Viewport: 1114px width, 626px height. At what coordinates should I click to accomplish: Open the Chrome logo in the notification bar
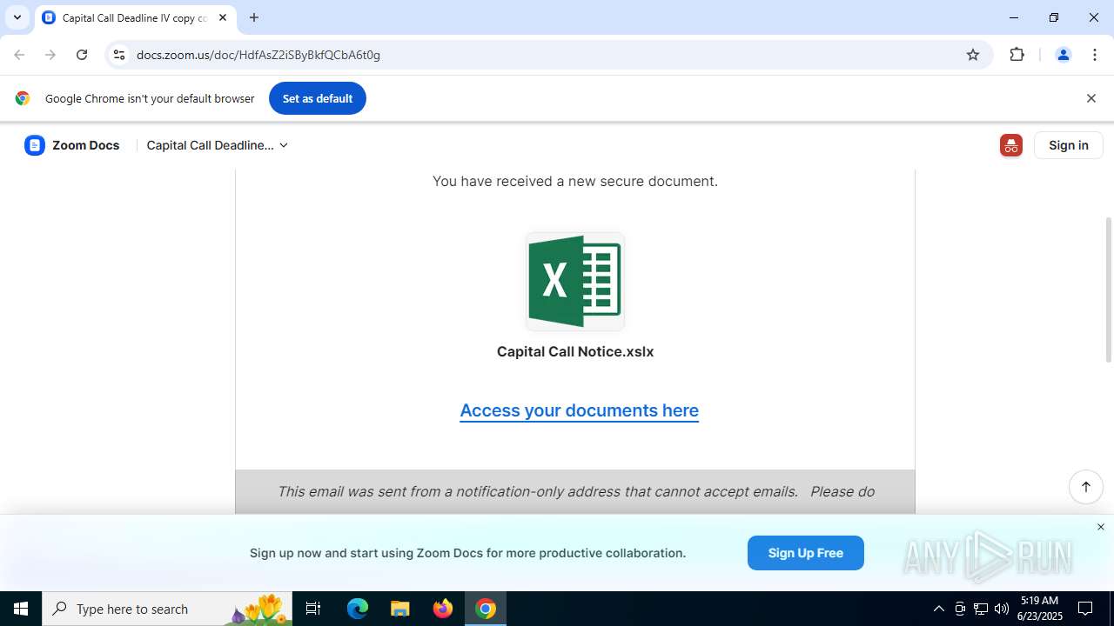(23, 98)
